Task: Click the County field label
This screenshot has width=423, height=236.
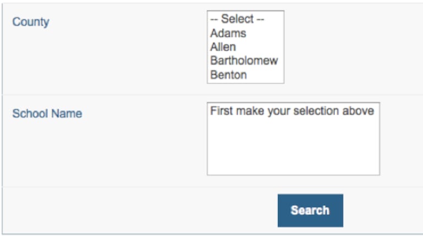Action: click(x=31, y=22)
